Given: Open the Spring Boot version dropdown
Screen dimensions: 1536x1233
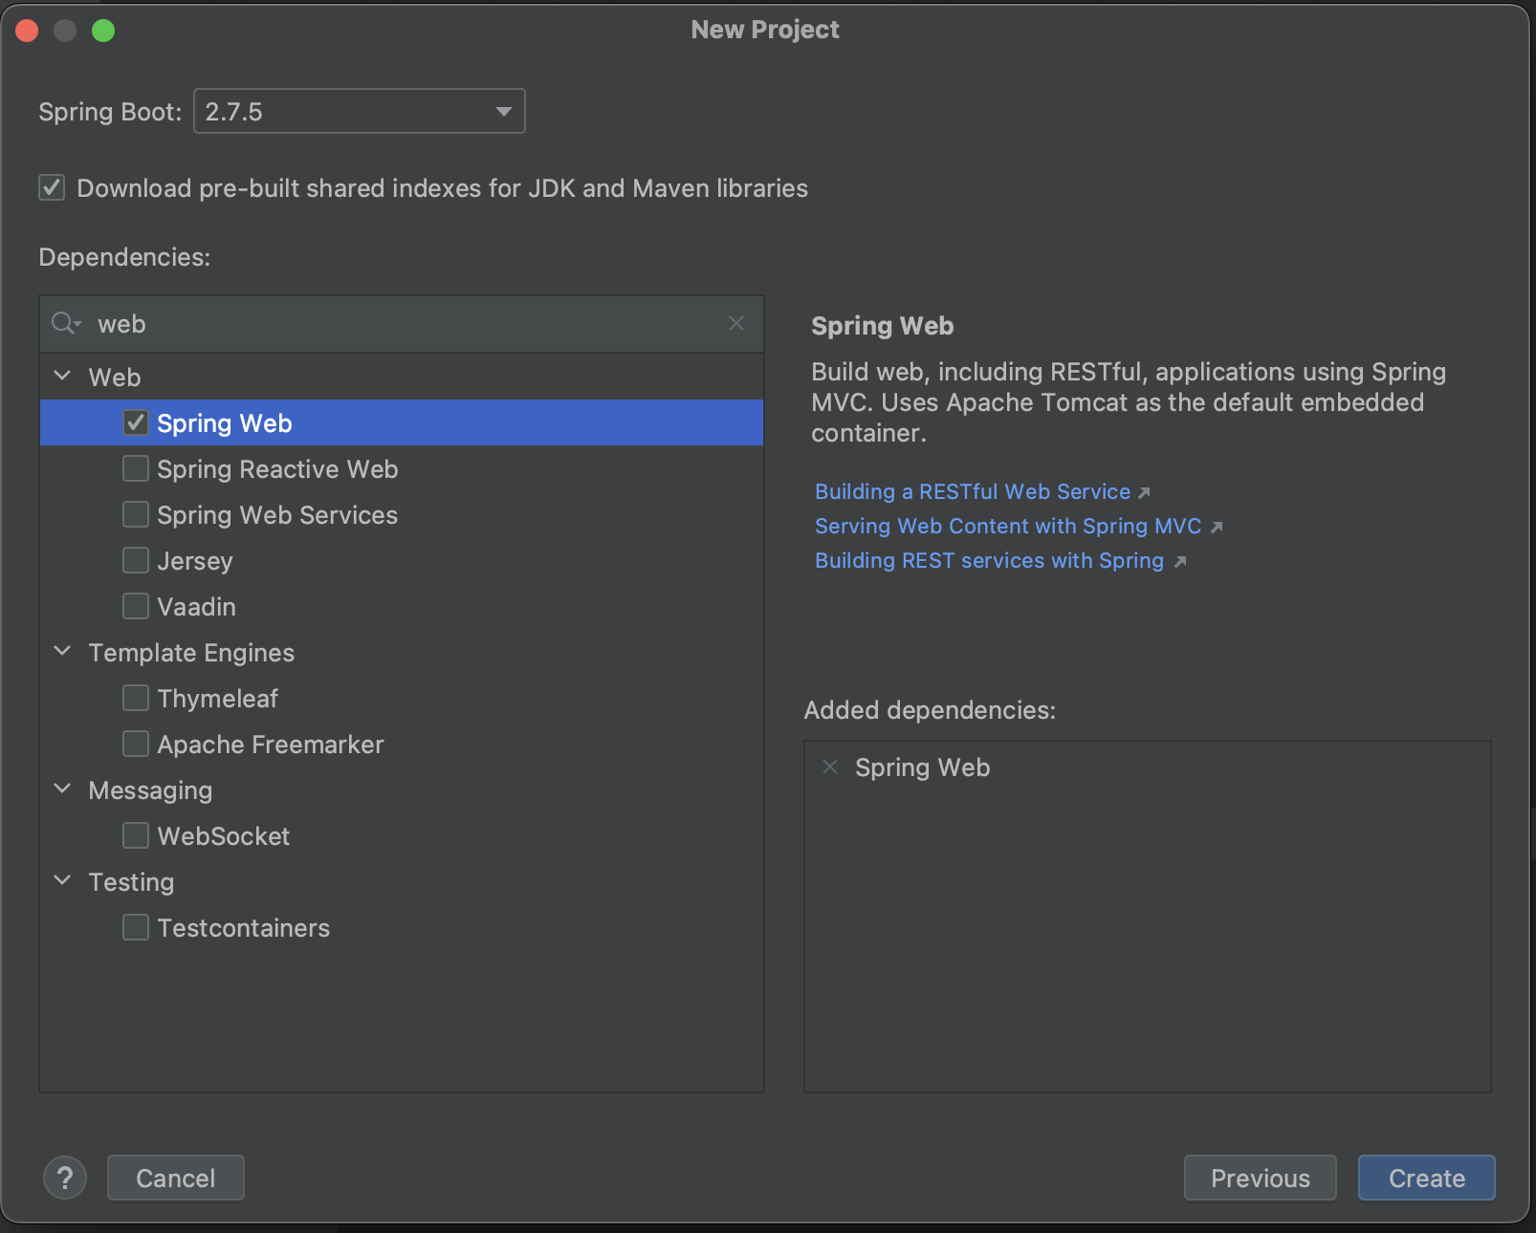Looking at the screenshot, I should (360, 111).
